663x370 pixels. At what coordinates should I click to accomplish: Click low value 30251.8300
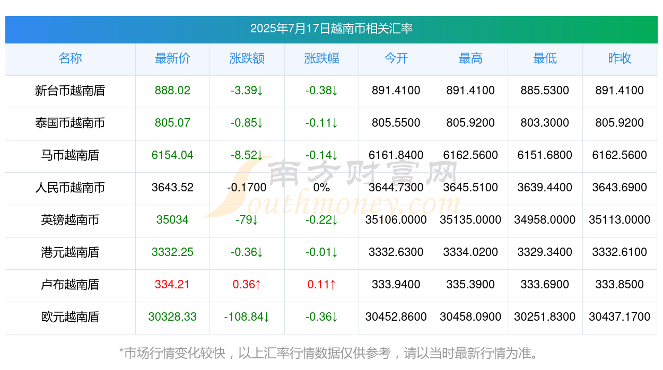[545, 317]
